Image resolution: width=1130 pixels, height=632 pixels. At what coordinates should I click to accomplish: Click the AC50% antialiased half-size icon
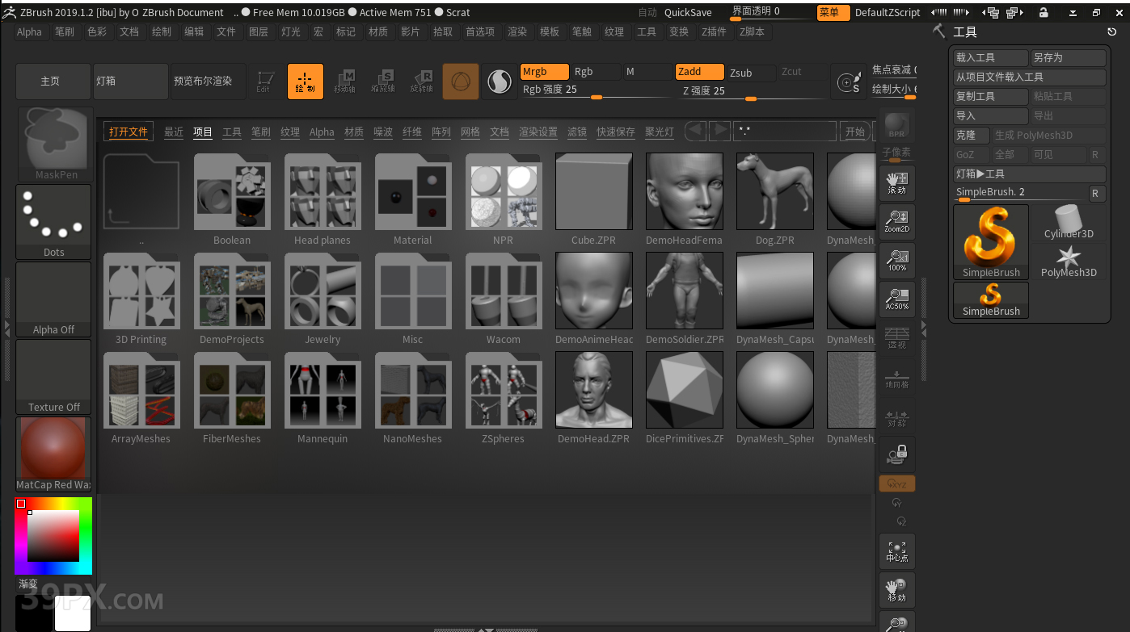pyautogui.click(x=897, y=299)
